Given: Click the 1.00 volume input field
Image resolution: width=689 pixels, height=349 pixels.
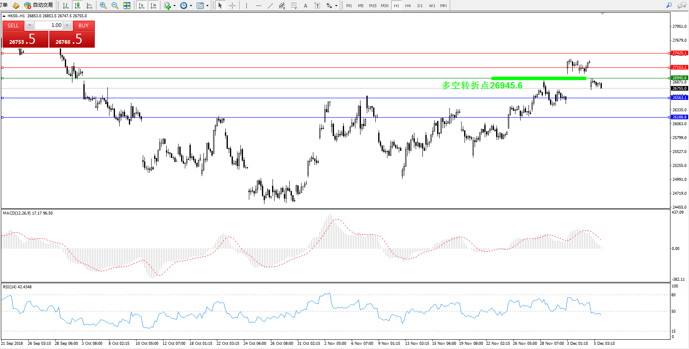Looking at the screenshot, I should pos(48,25).
